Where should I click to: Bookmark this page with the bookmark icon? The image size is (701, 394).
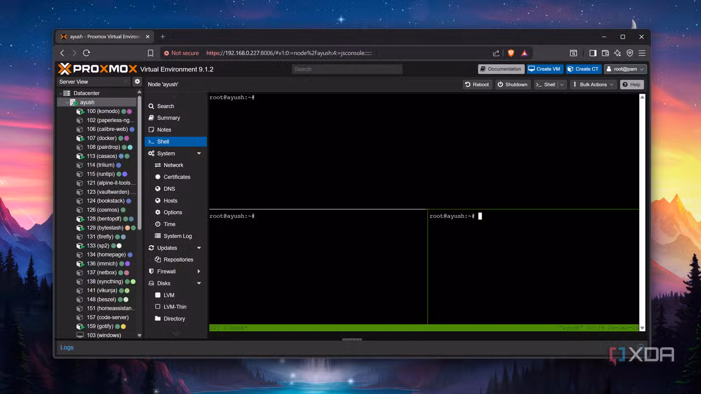pos(150,53)
